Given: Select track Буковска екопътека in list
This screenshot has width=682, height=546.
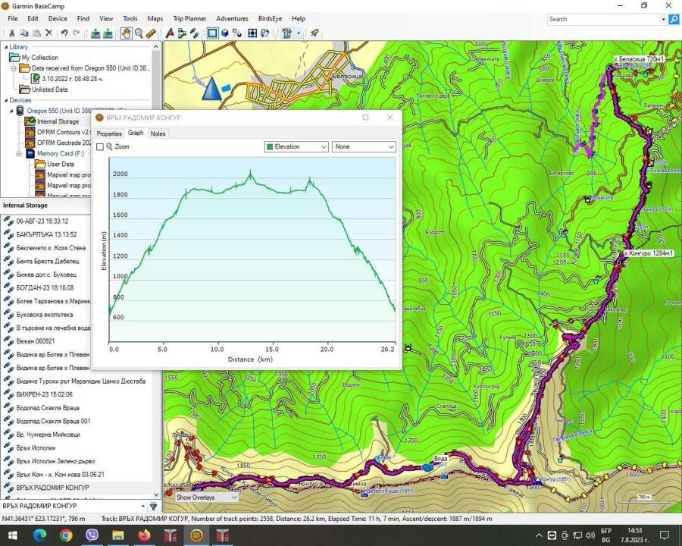Looking at the screenshot, I should pyautogui.click(x=45, y=315).
